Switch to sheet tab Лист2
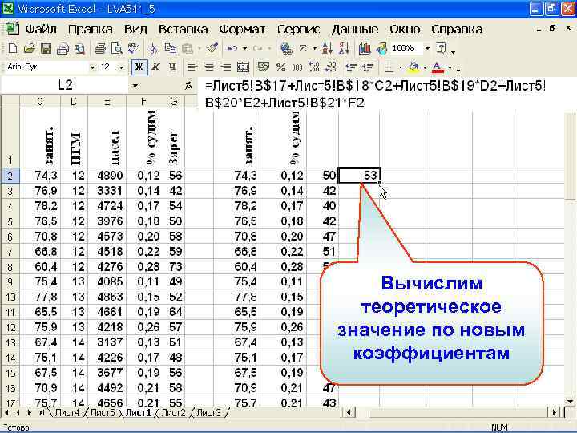This screenshot has width=577, height=433. [x=173, y=413]
